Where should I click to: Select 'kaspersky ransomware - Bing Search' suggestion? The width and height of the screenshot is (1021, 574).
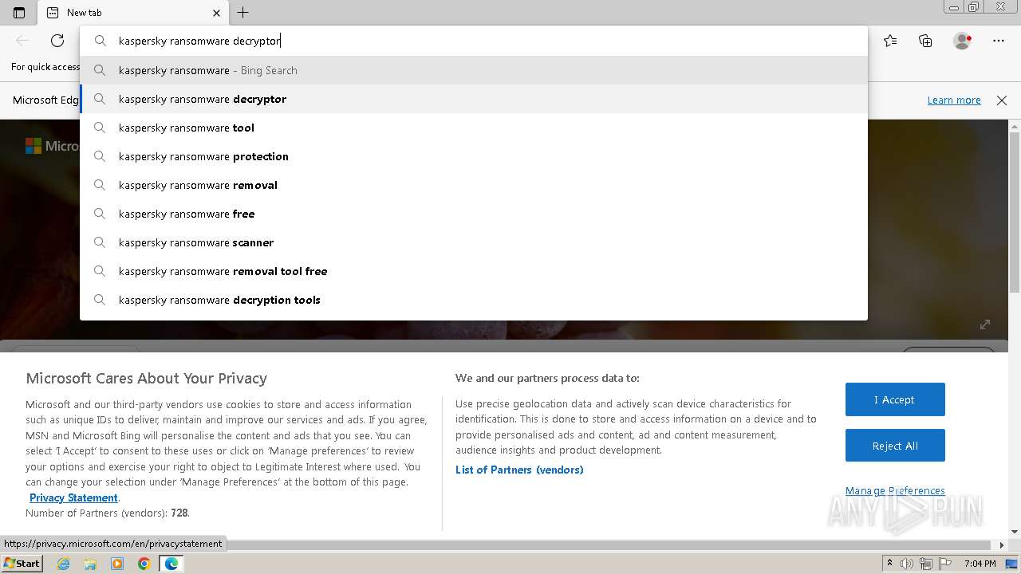click(x=474, y=70)
